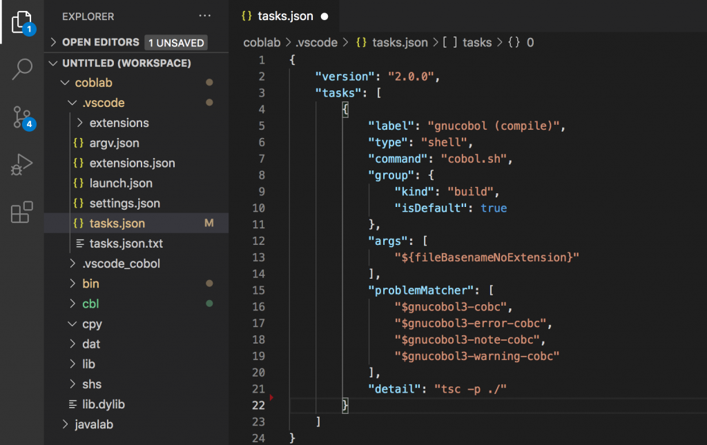Expand the dat folder
Viewport: 707px width, 445px height.
point(72,344)
